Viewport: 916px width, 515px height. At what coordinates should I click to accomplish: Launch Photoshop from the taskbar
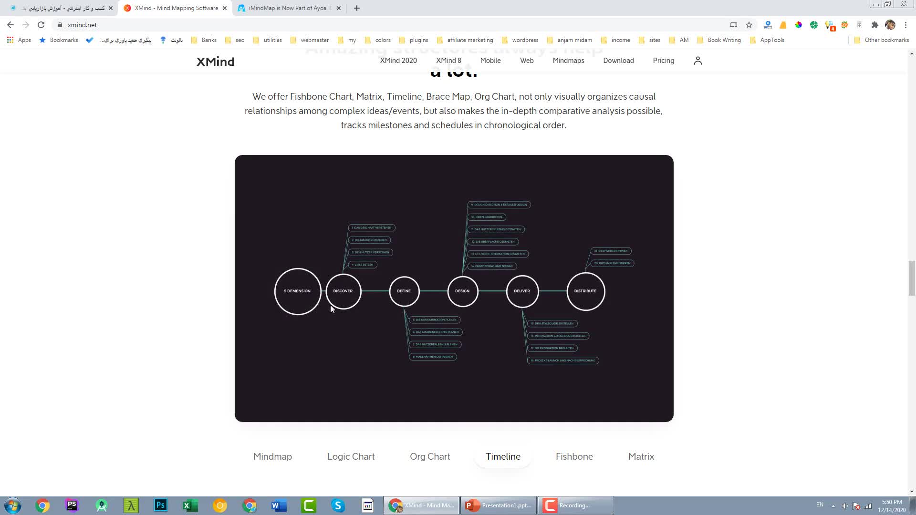click(161, 505)
